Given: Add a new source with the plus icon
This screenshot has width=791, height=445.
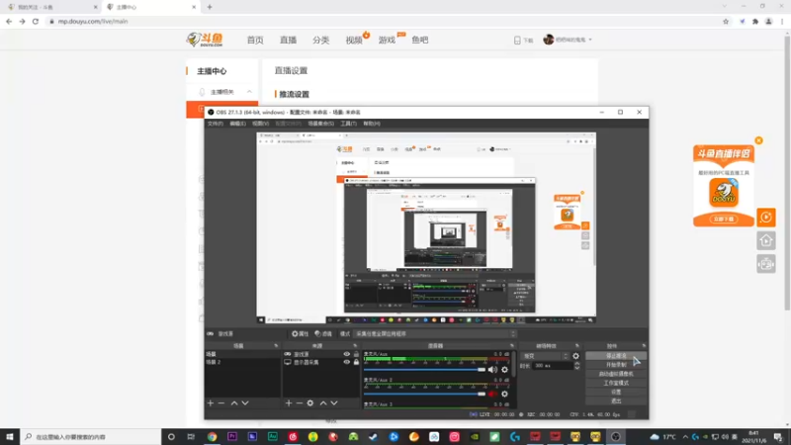Looking at the screenshot, I should tap(289, 403).
